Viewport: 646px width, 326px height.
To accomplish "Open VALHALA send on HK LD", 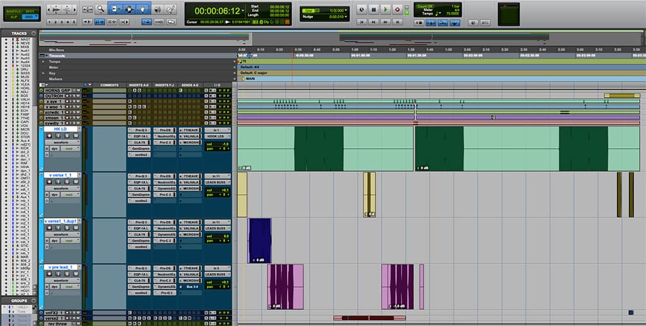I will point(191,136).
